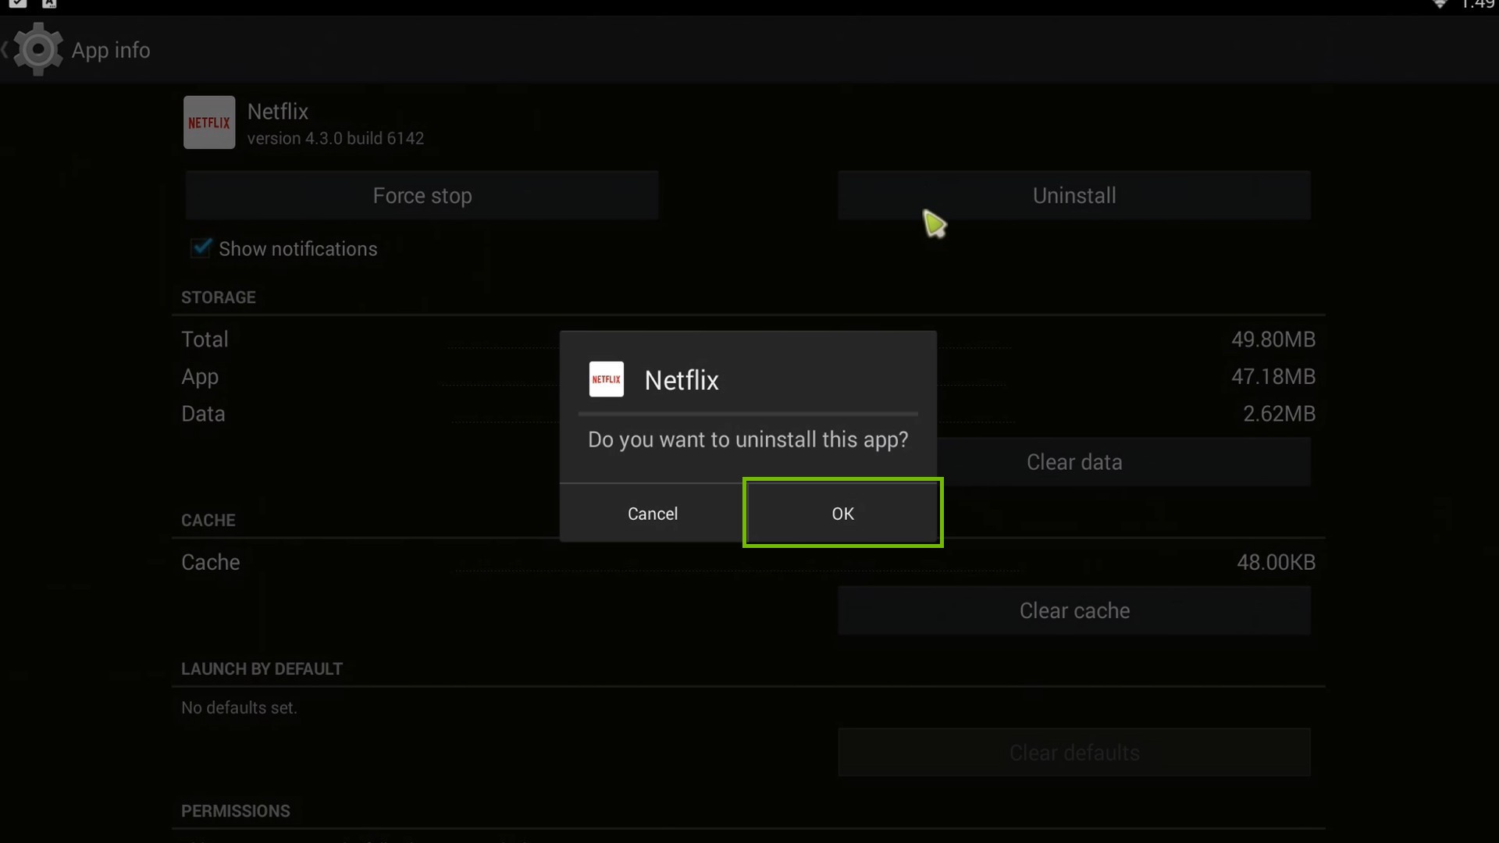Viewport: 1499px width, 843px height.
Task: Click the Settings gear icon in the header
Action: (x=38, y=49)
